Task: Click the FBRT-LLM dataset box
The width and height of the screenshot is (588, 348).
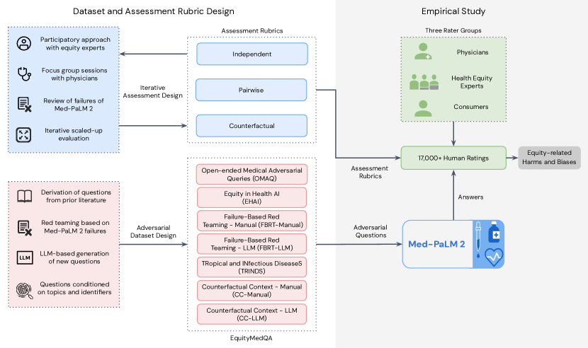Action: [x=251, y=244]
